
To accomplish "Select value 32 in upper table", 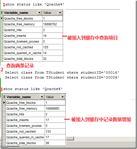I will [53, 59].
